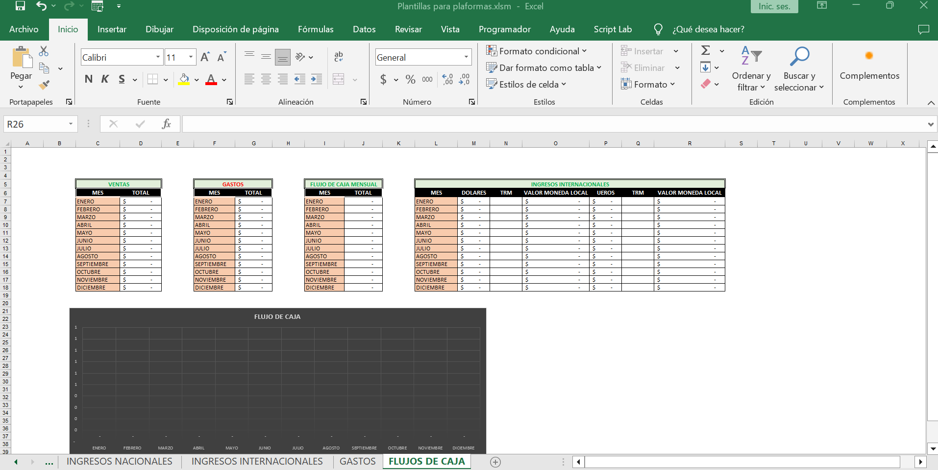Apply bold formatting with the N icon
This screenshot has width=938, height=470.
[89, 79]
